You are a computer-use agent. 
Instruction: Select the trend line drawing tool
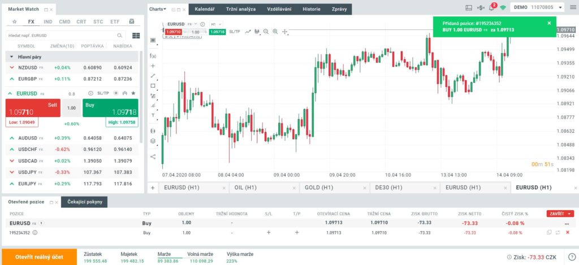153,76
